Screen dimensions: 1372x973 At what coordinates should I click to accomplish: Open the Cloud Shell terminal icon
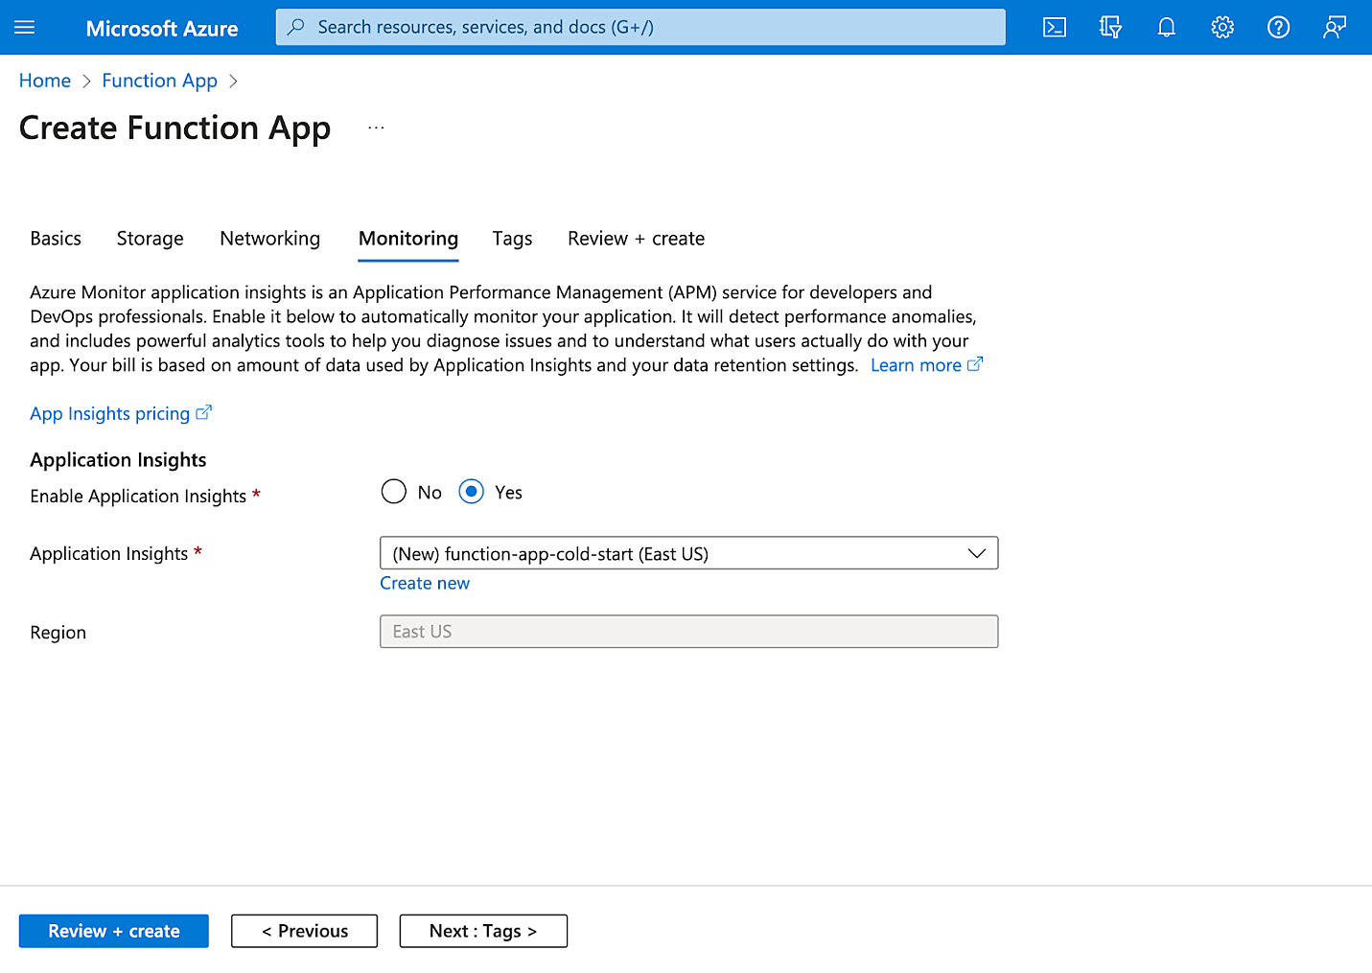pyautogui.click(x=1054, y=27)
